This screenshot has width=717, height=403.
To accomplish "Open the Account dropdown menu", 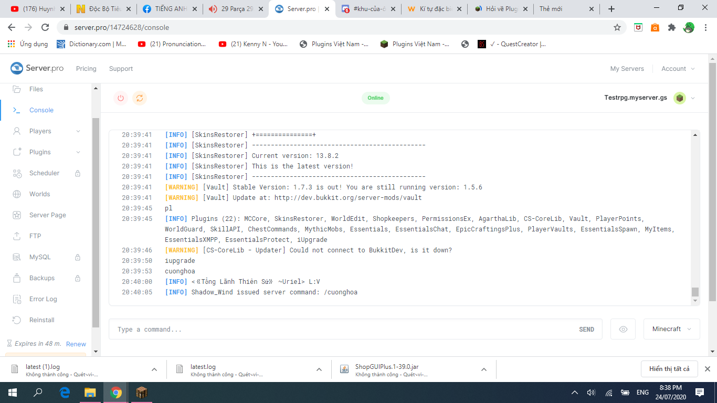I will [x=678, y=69].
